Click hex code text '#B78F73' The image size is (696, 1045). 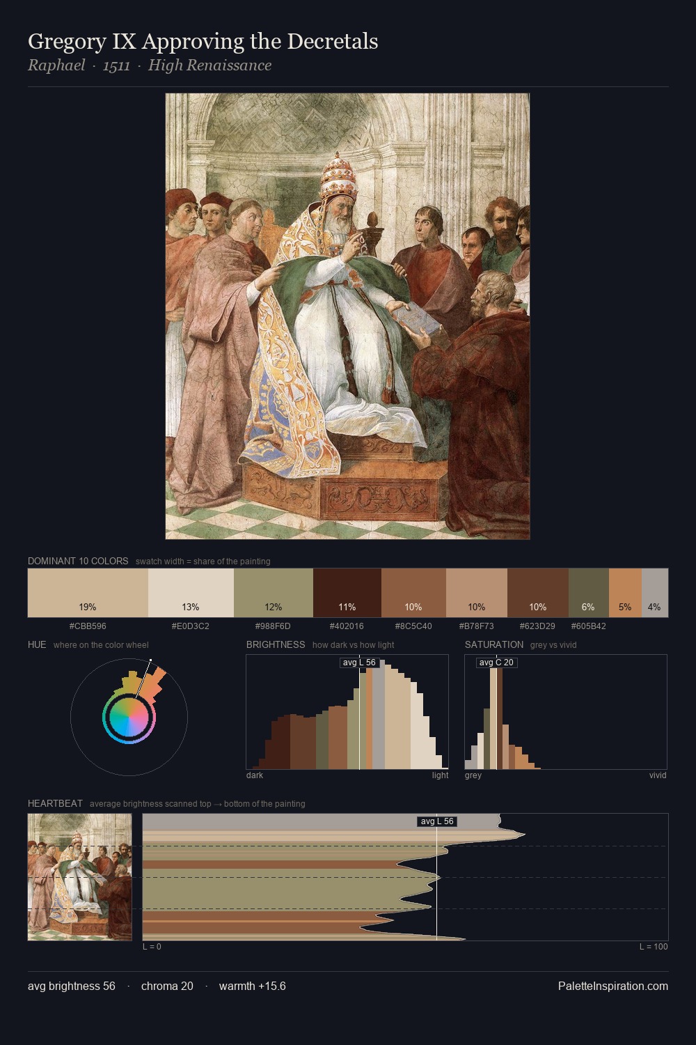tap(477, 626)
